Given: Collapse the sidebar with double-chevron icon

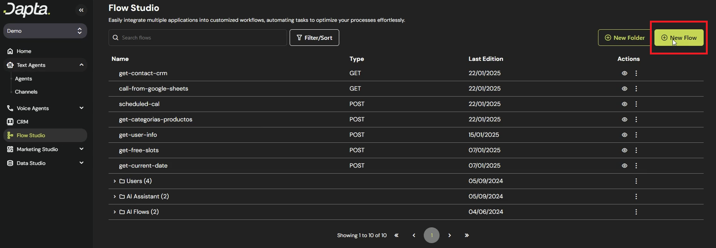Looking at the screenshot, I should pos(81,10).
